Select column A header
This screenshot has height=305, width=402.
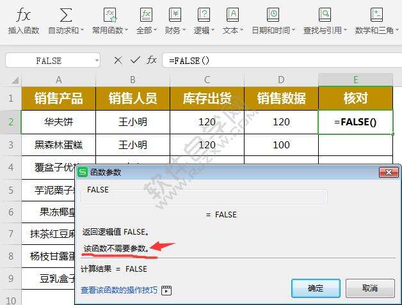[x=59, y=80]
